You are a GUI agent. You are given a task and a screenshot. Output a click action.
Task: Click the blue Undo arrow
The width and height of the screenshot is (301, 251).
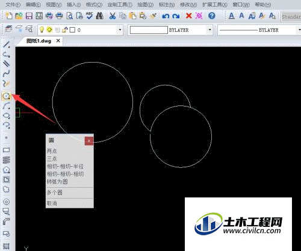coord(166,16)
